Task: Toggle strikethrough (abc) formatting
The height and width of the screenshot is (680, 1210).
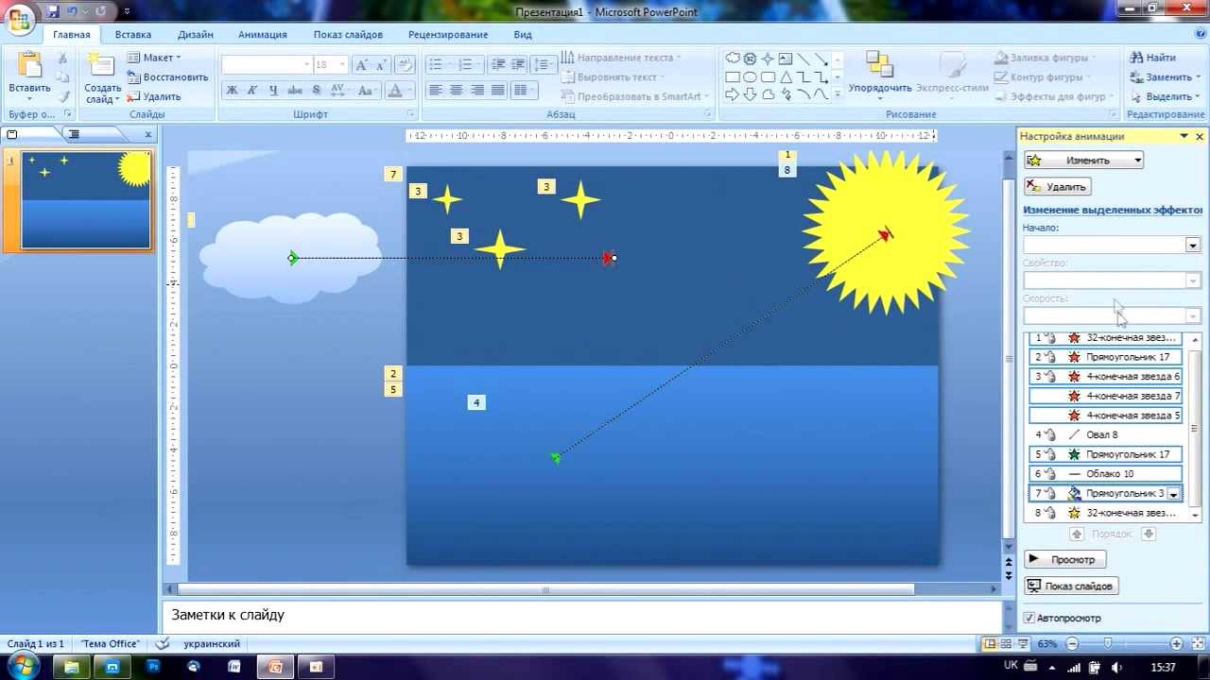Action: pos(294,91)
